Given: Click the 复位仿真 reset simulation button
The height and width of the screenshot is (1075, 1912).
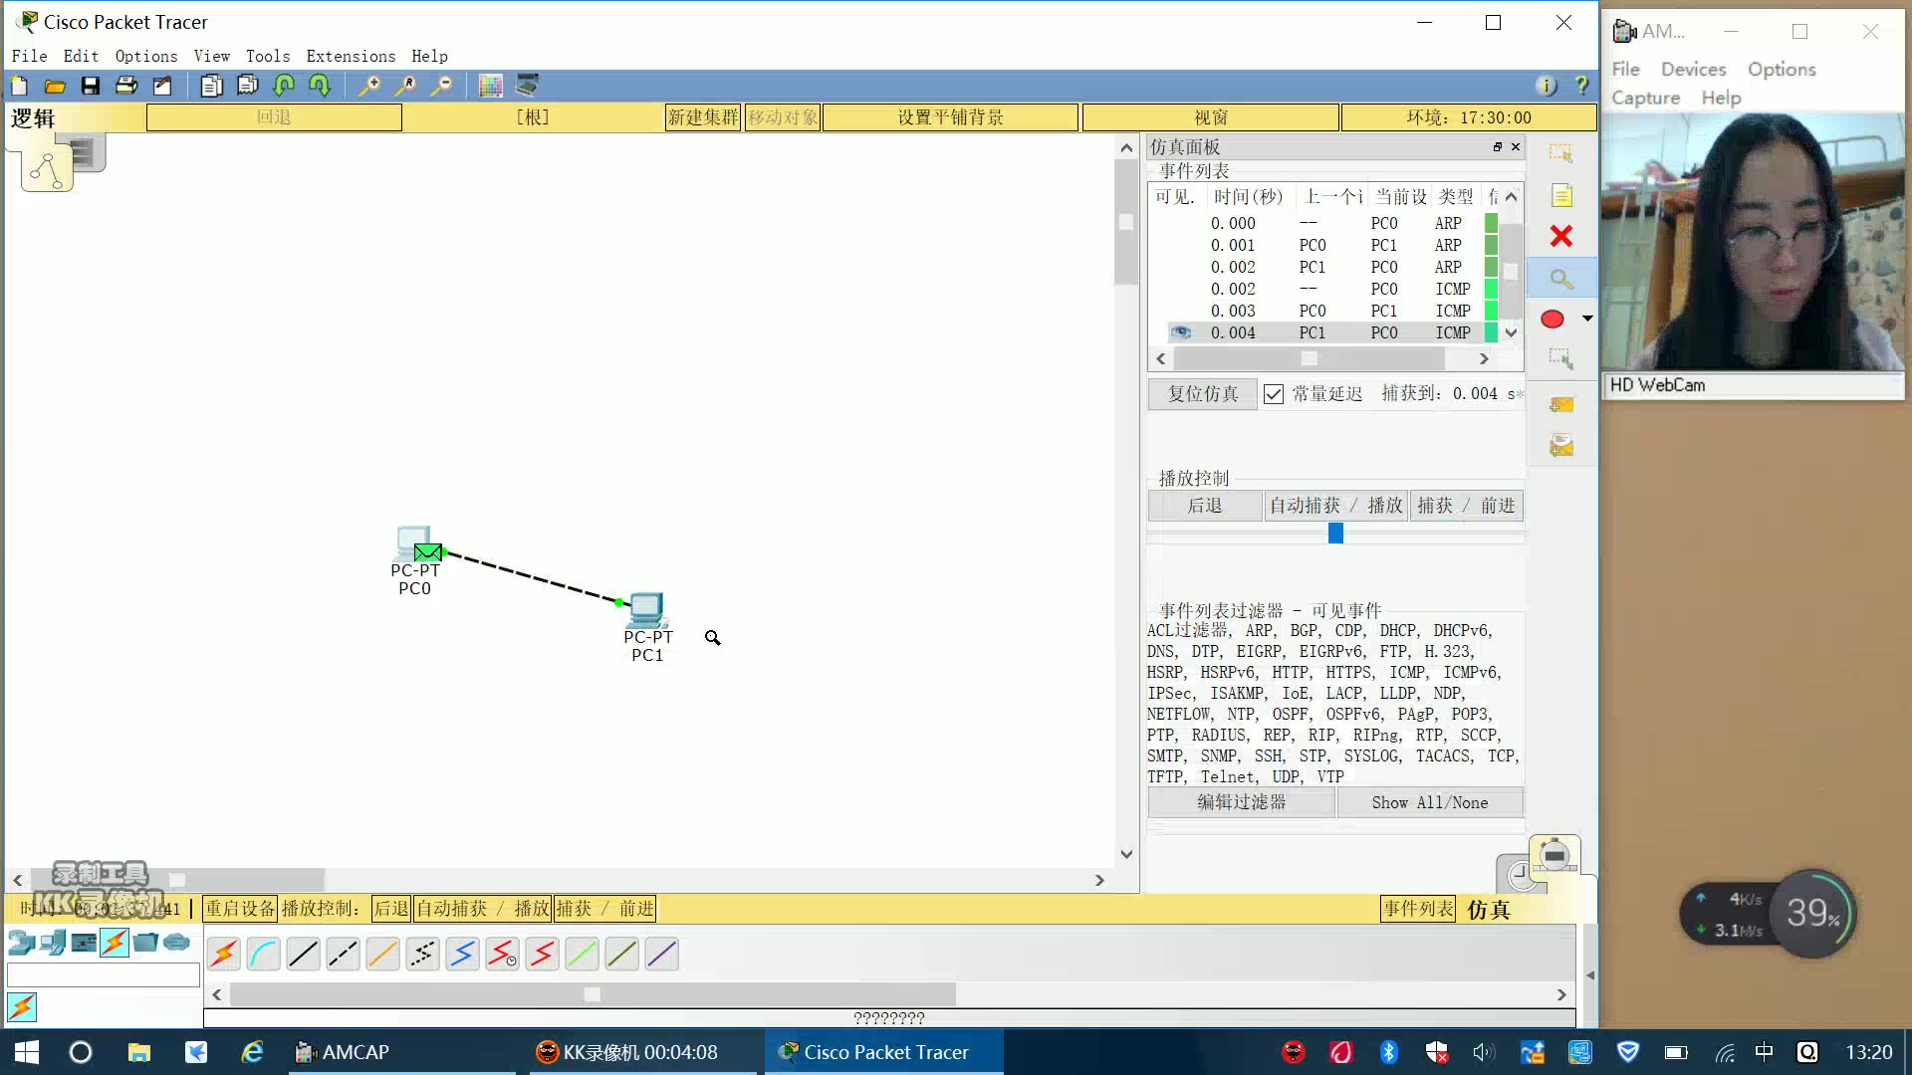Looking at the screenshot, I should 1203,394.
